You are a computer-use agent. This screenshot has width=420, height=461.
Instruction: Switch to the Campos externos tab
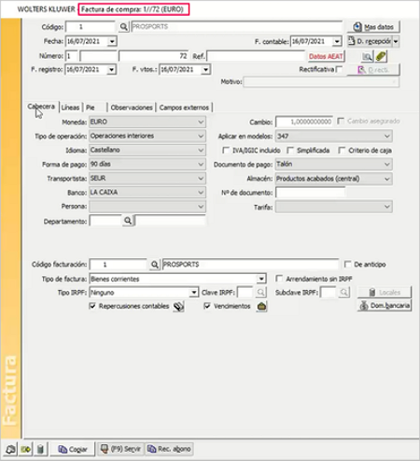click(184, 108)
